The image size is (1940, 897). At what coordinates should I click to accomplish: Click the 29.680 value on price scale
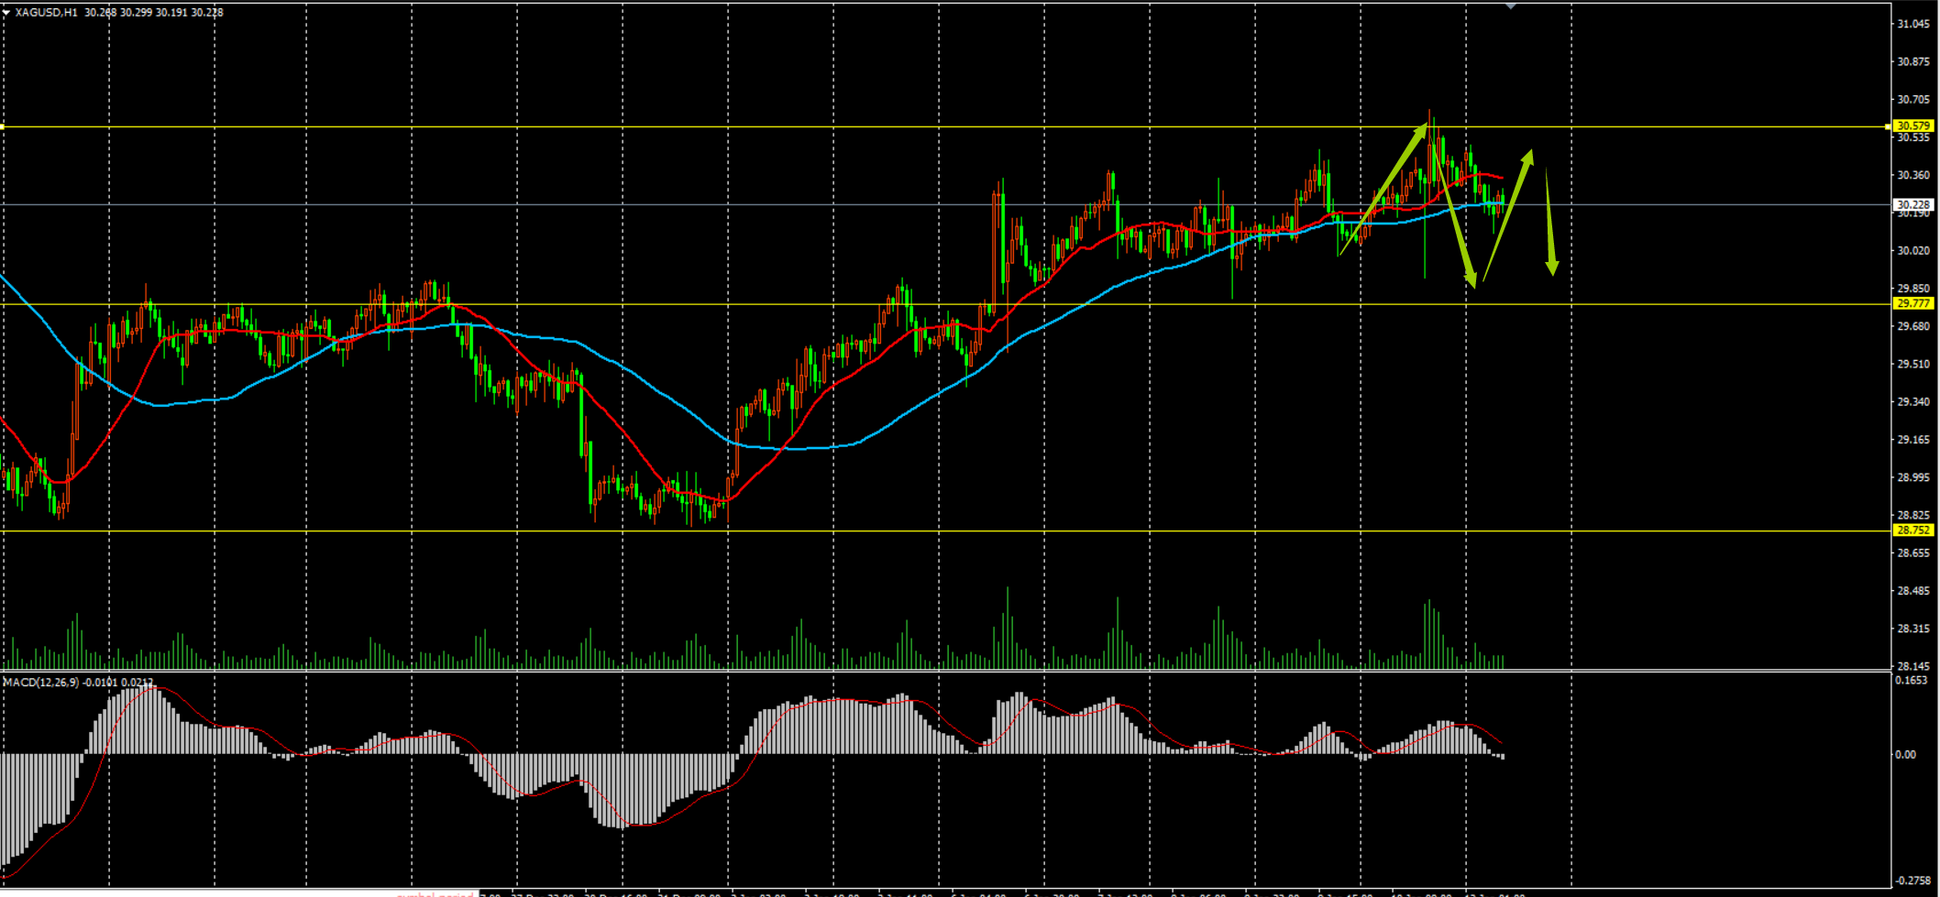point(1913,326)
